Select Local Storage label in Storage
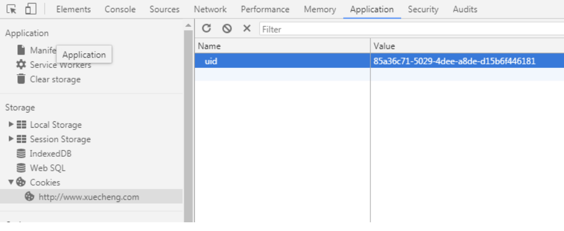The image size is (564, 231). click(56, 125)
